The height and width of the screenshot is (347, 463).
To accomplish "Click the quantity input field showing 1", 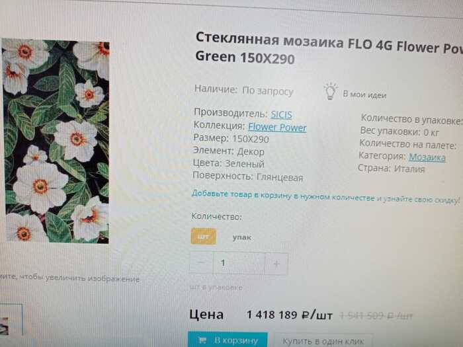I will click(239, 263).
